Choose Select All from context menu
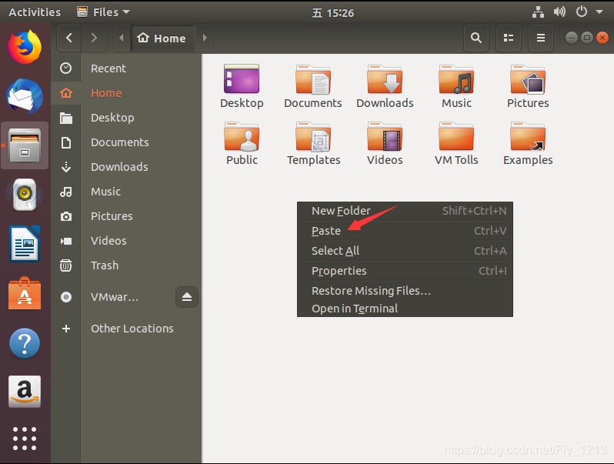Image resolution: width=614 pixels, height=464 pixels. pos(405,251)
